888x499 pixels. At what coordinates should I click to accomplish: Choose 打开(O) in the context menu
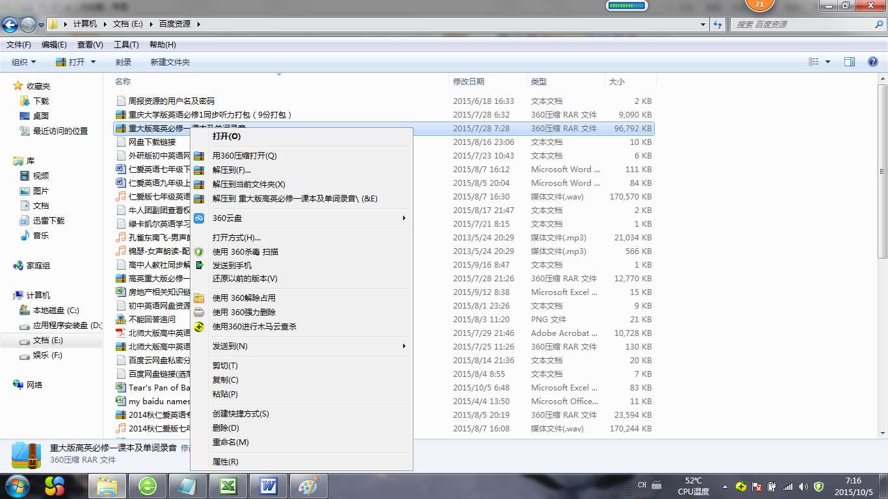[226, 136]
